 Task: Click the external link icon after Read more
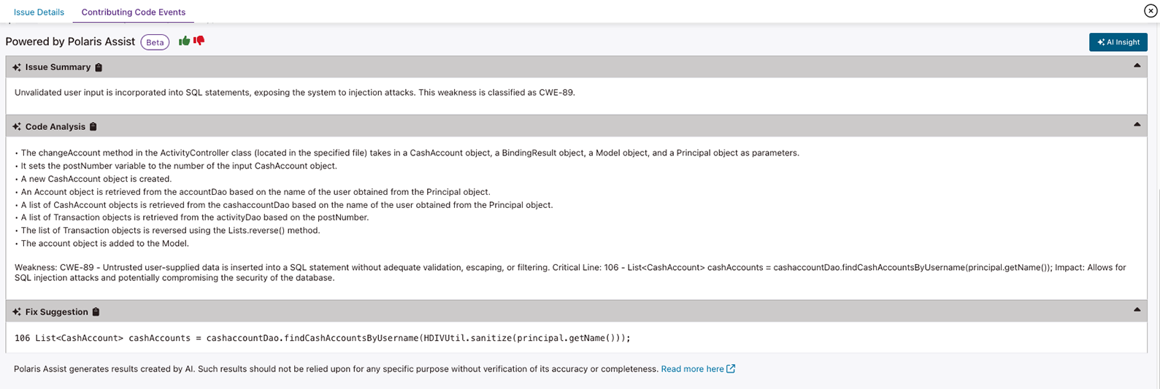[731, 369]
